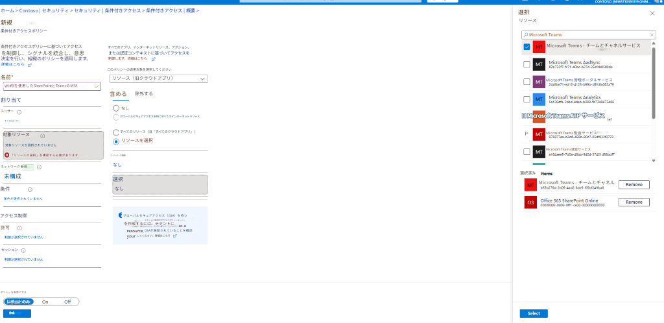
Task: Click the blue info icon in the GSA notice
Action: (120, 215)
